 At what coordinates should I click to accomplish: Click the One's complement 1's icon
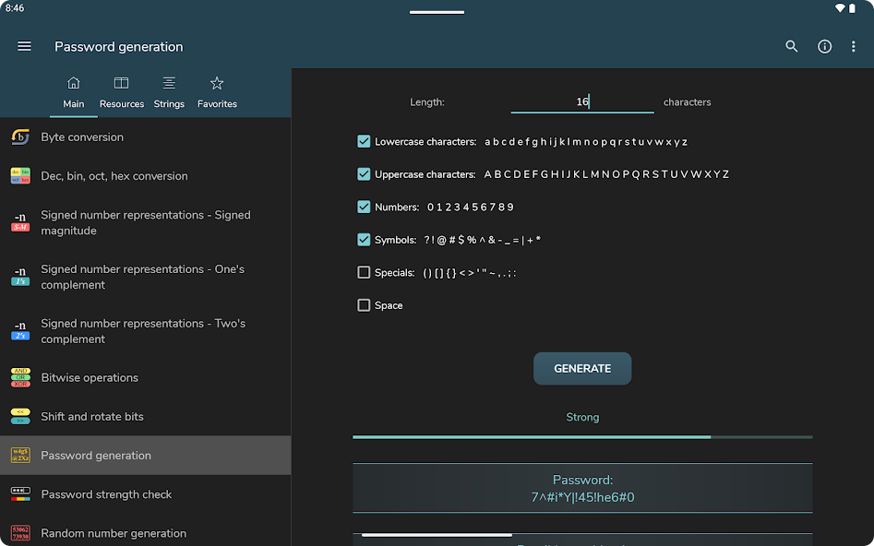pos(20,277)
